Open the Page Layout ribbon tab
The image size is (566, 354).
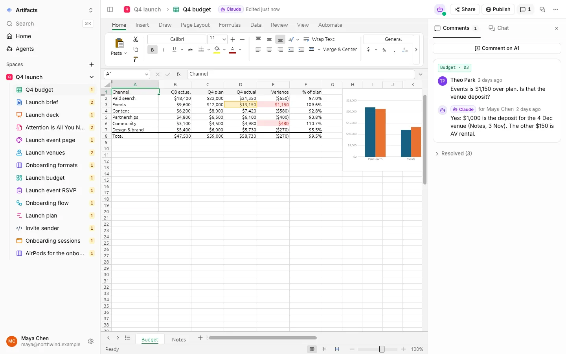[195, 25]
